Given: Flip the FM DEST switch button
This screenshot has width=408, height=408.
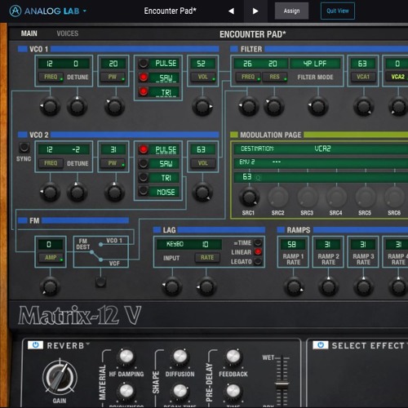Looking at the screenshot, I should coord(100,282).
